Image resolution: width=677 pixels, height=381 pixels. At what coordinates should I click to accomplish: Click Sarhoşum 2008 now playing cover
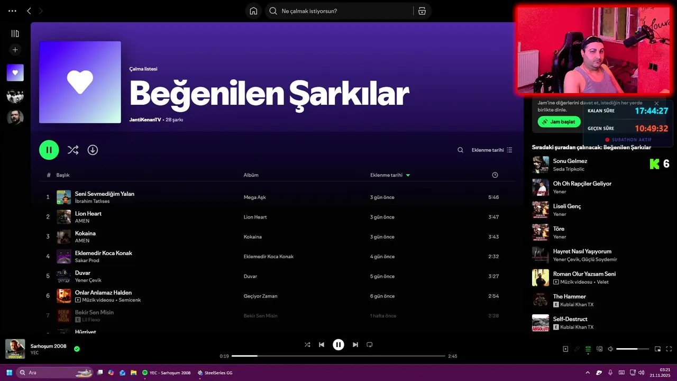(x=15, y=349)
